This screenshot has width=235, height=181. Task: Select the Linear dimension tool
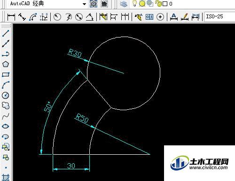point(11,17)
